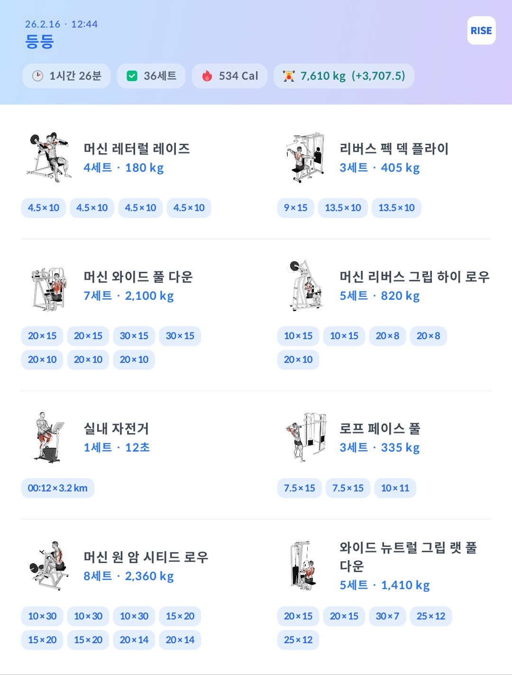512x675 pixels.
Task: Click the 로프 페이스 풀 exercise thumbnail
Action: click(x=306, y=436)
